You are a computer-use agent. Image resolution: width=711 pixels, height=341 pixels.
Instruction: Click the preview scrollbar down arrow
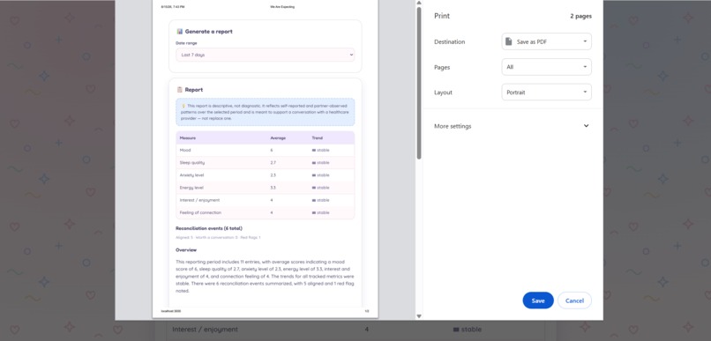click(x=419, y=316)
